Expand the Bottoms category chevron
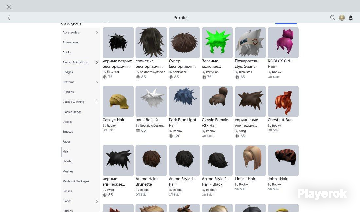The image size is (360, 212). coord(97,82)
